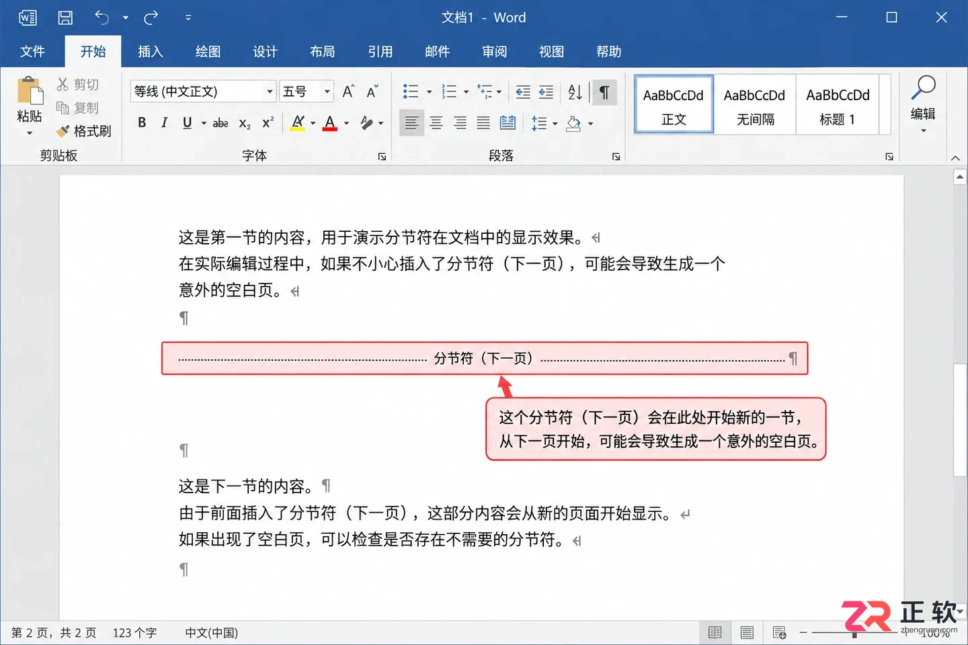The image size is (968, 645).
Task: Save the document with the floppy icon
Action: click(65, 17)
